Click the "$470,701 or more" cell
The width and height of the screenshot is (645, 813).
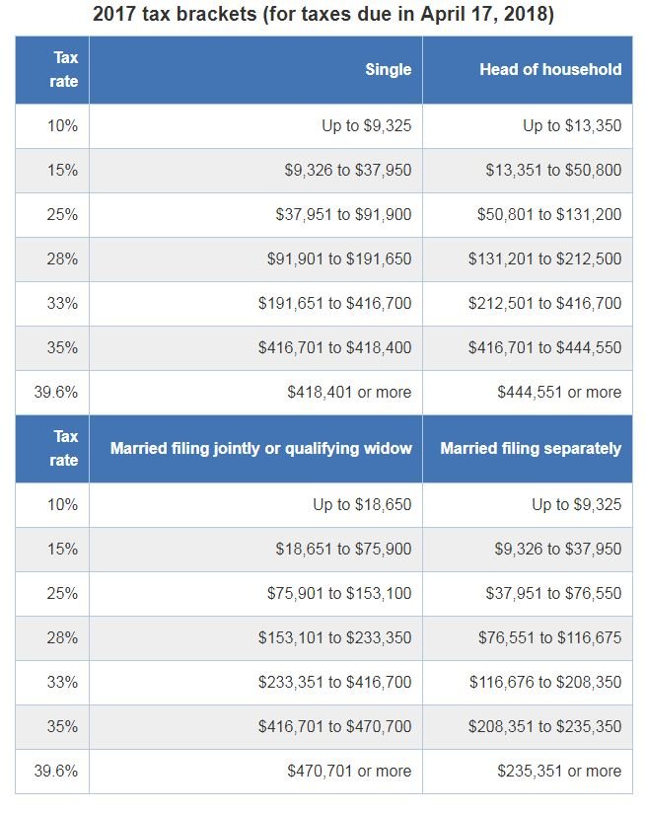[349, 771]
